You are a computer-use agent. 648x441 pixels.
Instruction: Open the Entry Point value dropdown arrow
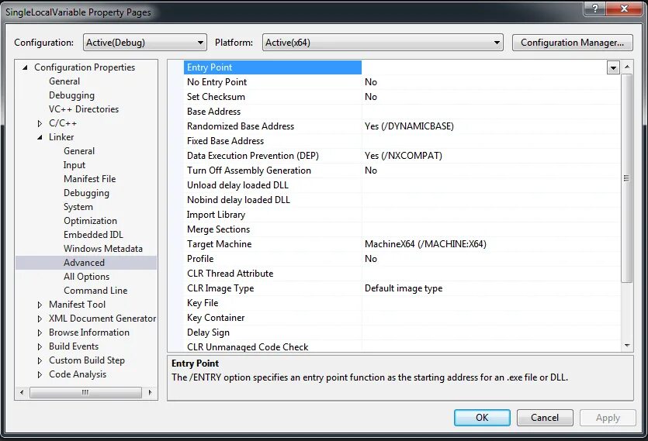pyautogui.click(x=613, y=67)
